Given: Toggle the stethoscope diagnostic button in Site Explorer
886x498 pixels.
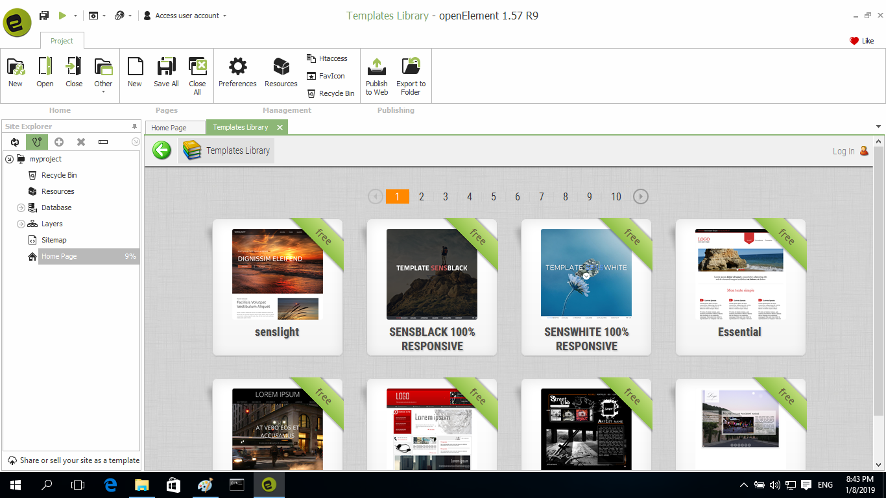Looking at the screenshot, I should [x=37, y=142].
